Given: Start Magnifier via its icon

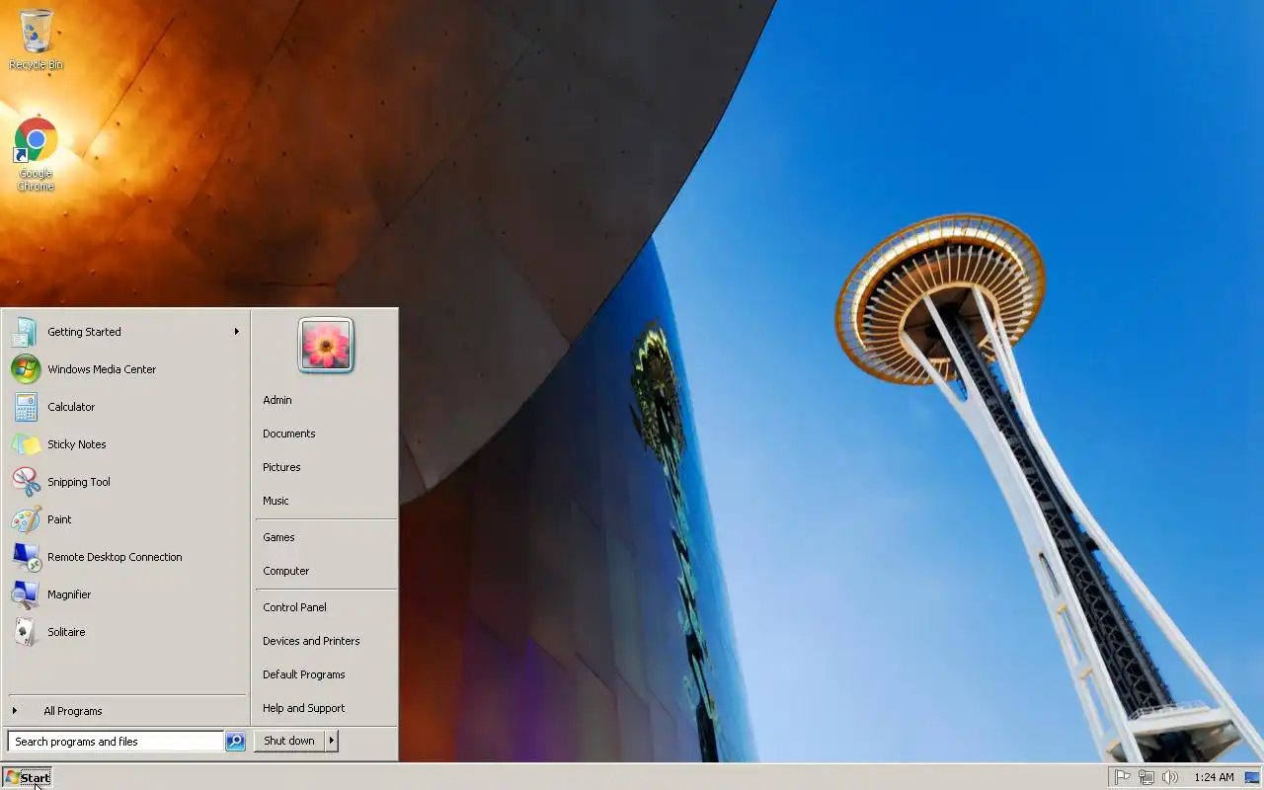Looking at the screenshot, I should click(26, 594).
